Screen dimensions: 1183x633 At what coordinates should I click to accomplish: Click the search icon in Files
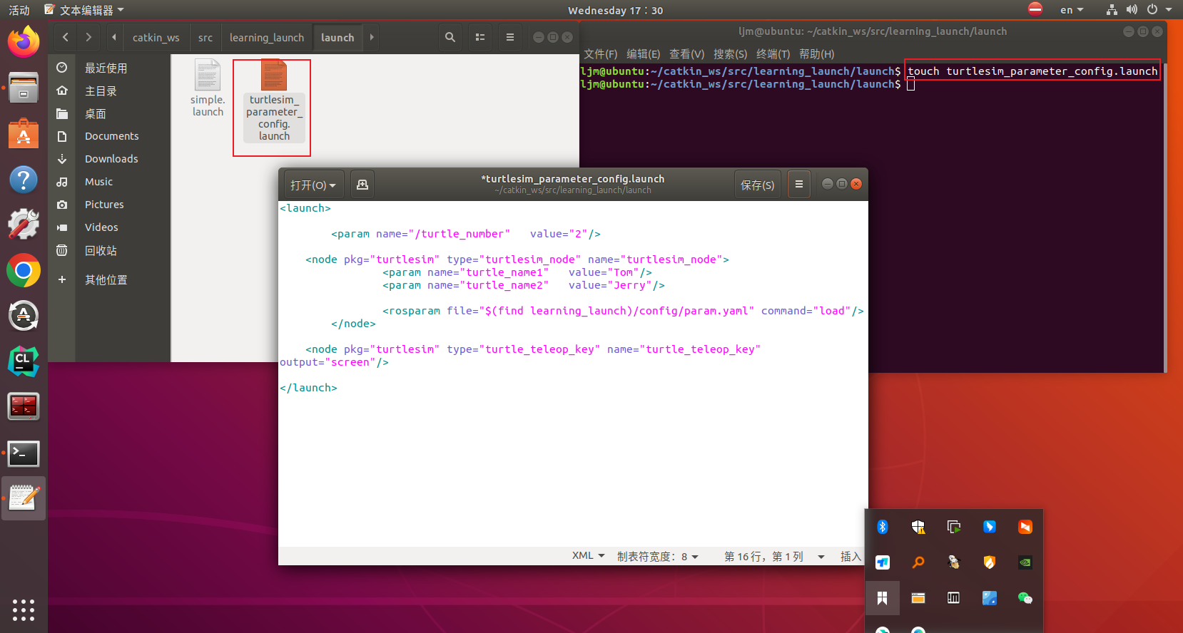450,37
